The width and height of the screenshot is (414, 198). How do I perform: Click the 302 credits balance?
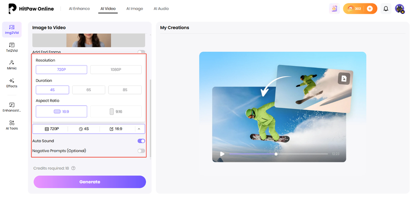pyautogui.click(x=355, y=9)
